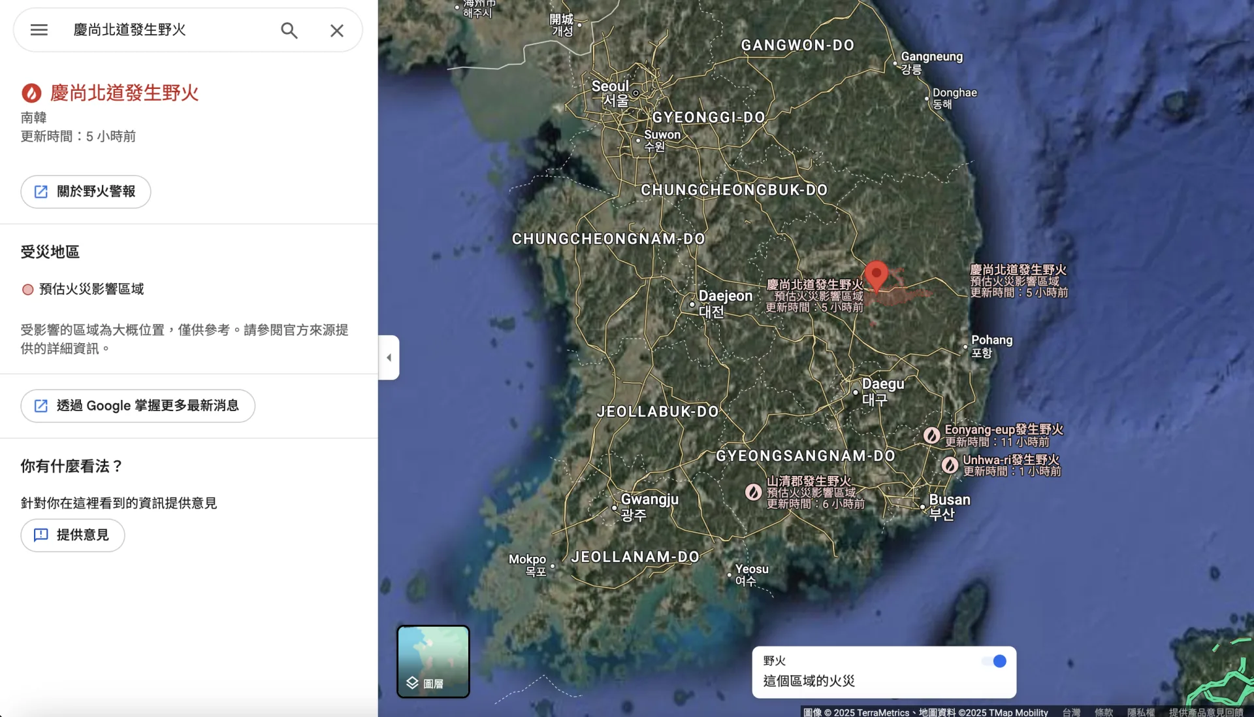The height and width of the screenshot is (717, 1254).
Task: Click the JEOLLANAM-DO province label
Action: click(x=635, y=557)
